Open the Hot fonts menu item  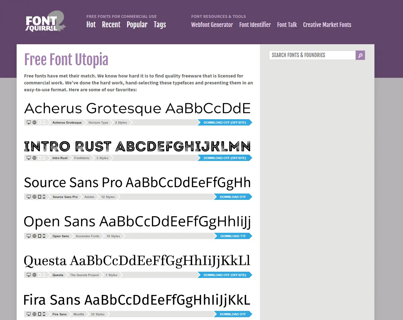click(91, 24)
